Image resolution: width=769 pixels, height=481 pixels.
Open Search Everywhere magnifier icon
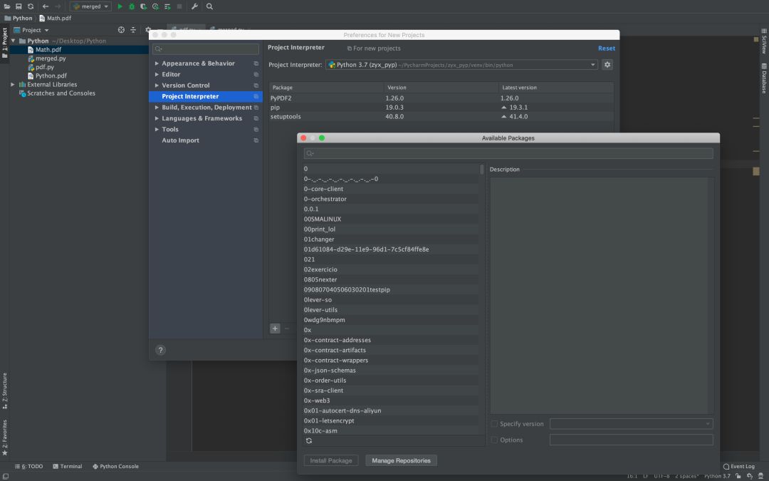(209, 6)
